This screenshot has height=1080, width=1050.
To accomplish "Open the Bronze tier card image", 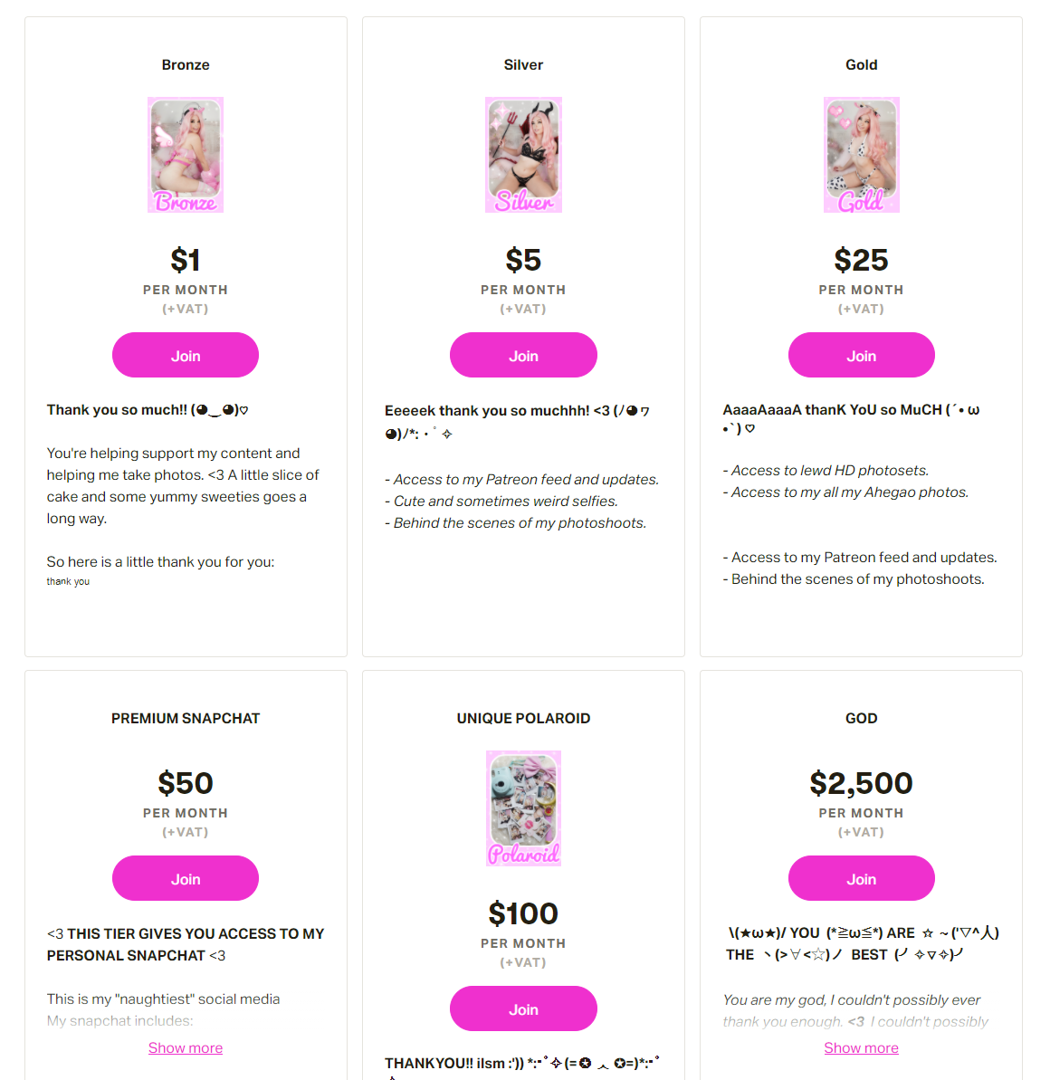I will 186,155.
